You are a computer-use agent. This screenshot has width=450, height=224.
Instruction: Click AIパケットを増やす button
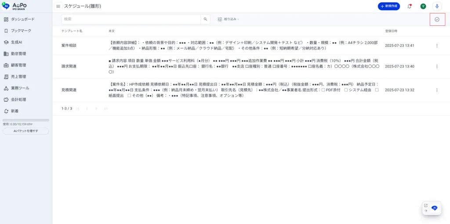tap(26, 131)
